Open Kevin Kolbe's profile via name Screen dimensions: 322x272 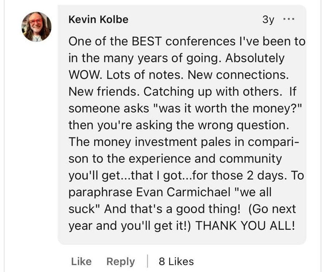(x=98, y=20)
